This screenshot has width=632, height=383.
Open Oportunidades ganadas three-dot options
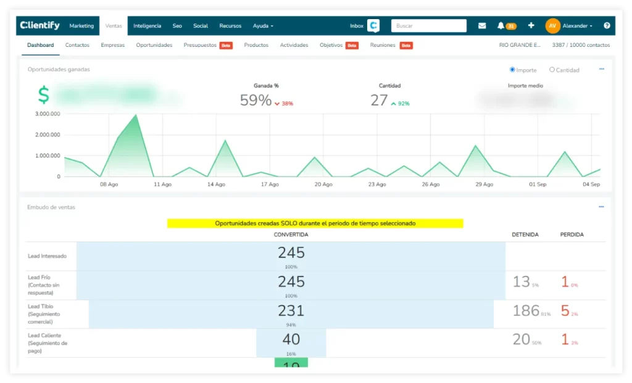[602, 69]
